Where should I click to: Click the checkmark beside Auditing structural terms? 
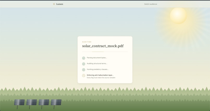click(84, 64)
